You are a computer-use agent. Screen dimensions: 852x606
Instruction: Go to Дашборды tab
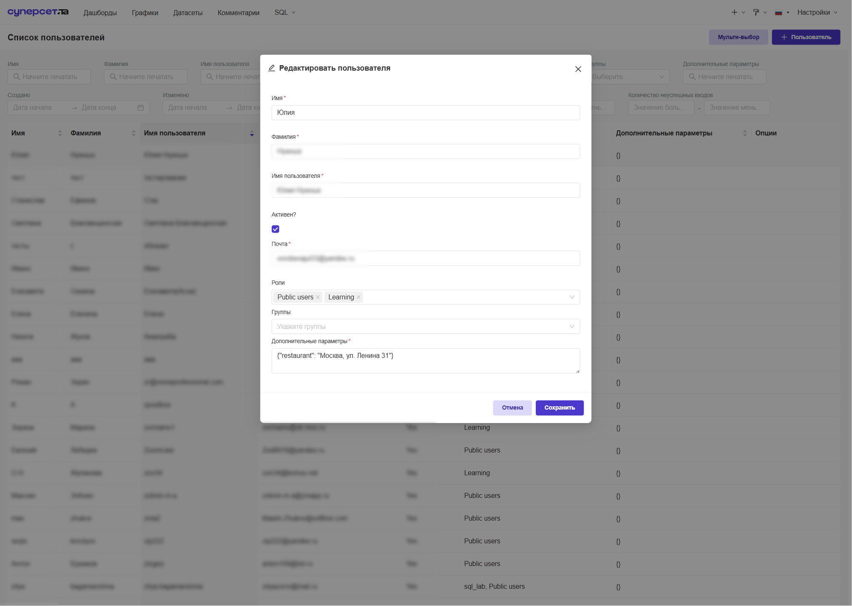tap(100, 13)
